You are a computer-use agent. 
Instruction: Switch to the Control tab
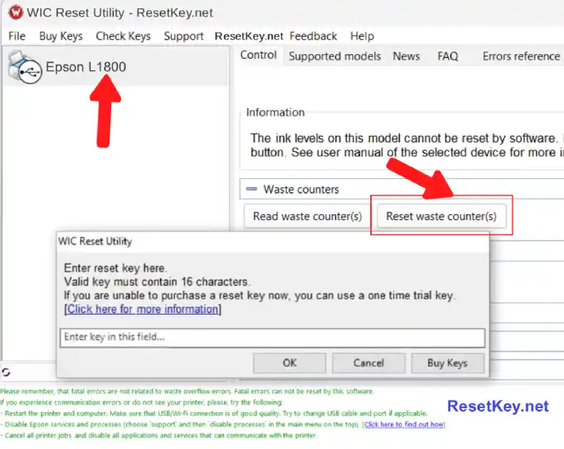coord(258,55)
